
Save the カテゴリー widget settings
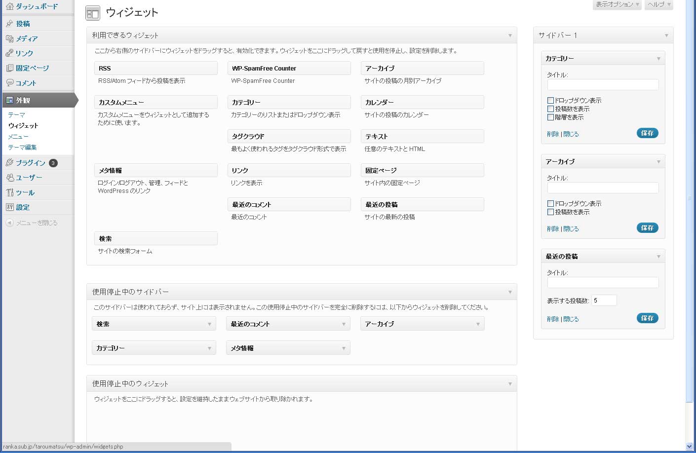(647, 133)
